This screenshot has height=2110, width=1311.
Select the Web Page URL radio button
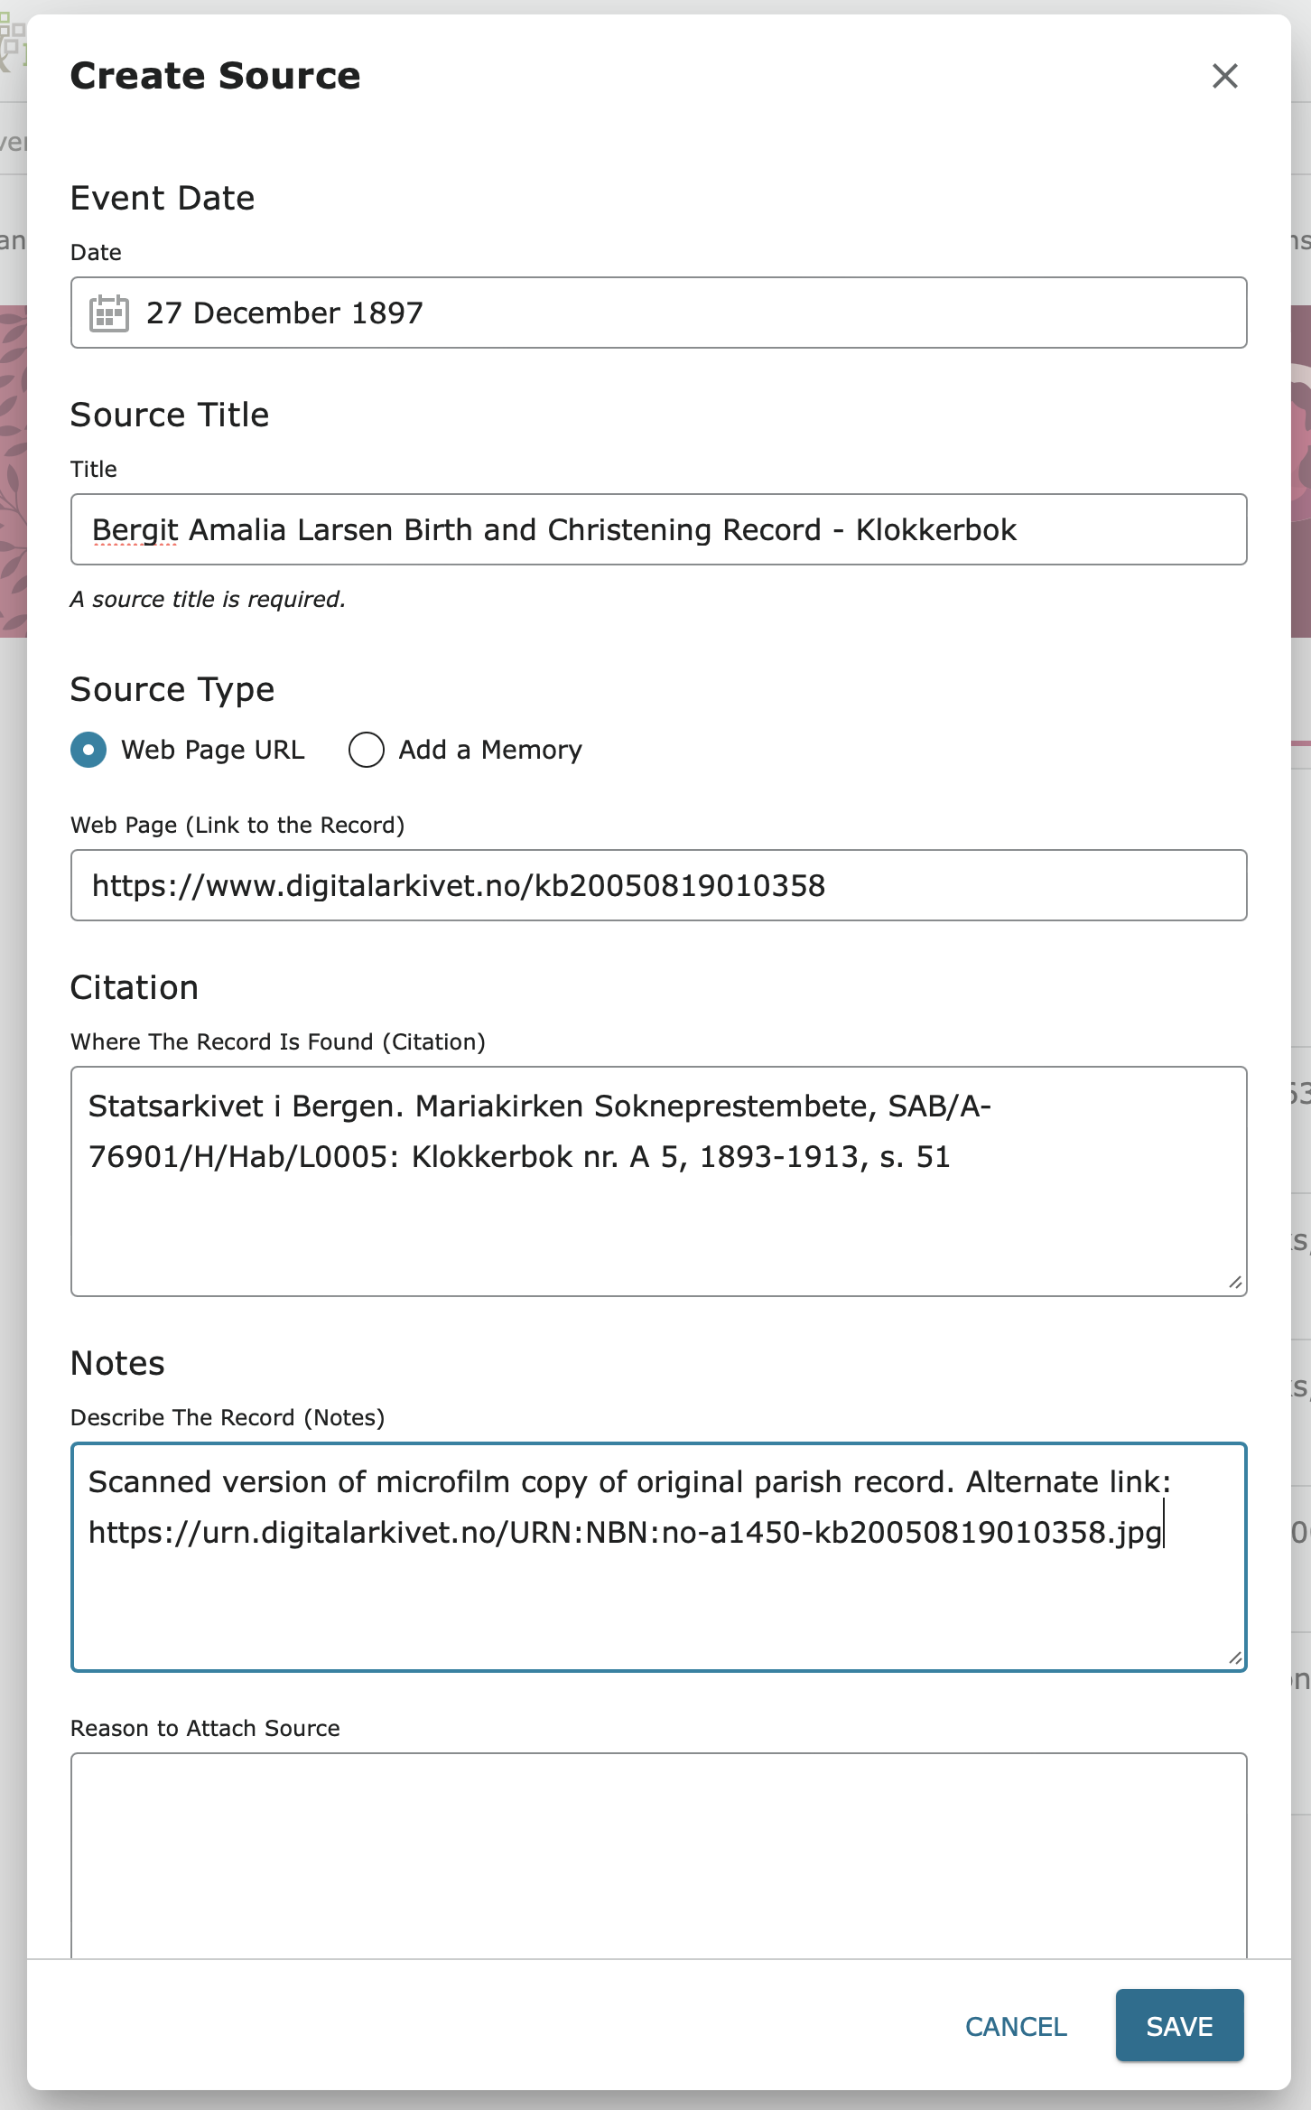88,750
